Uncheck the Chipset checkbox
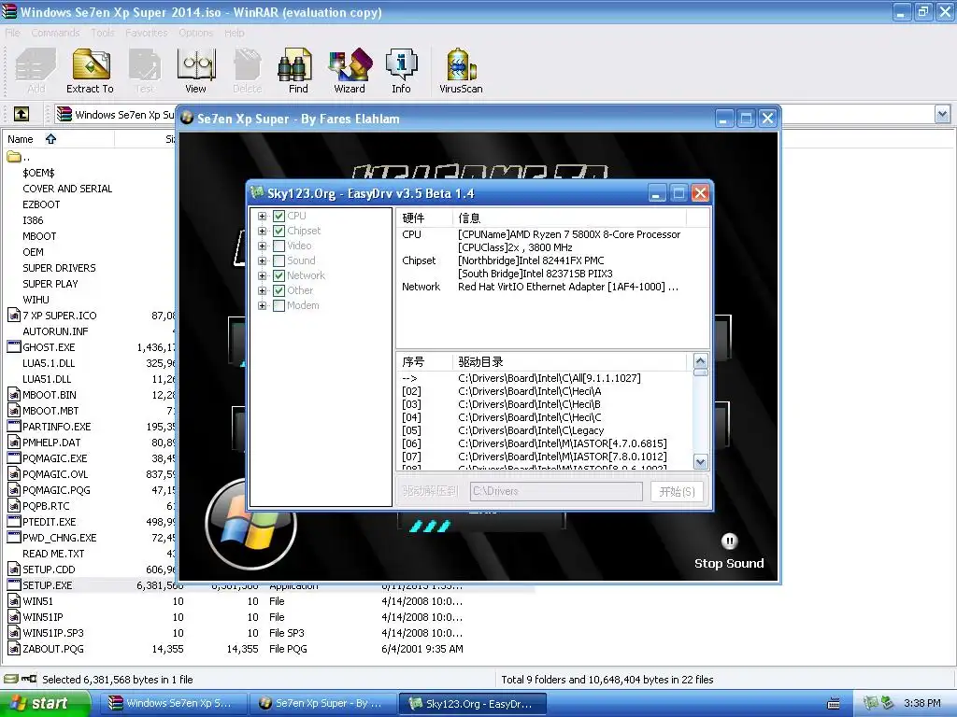The image size is (957, 717). pos(279,232)
